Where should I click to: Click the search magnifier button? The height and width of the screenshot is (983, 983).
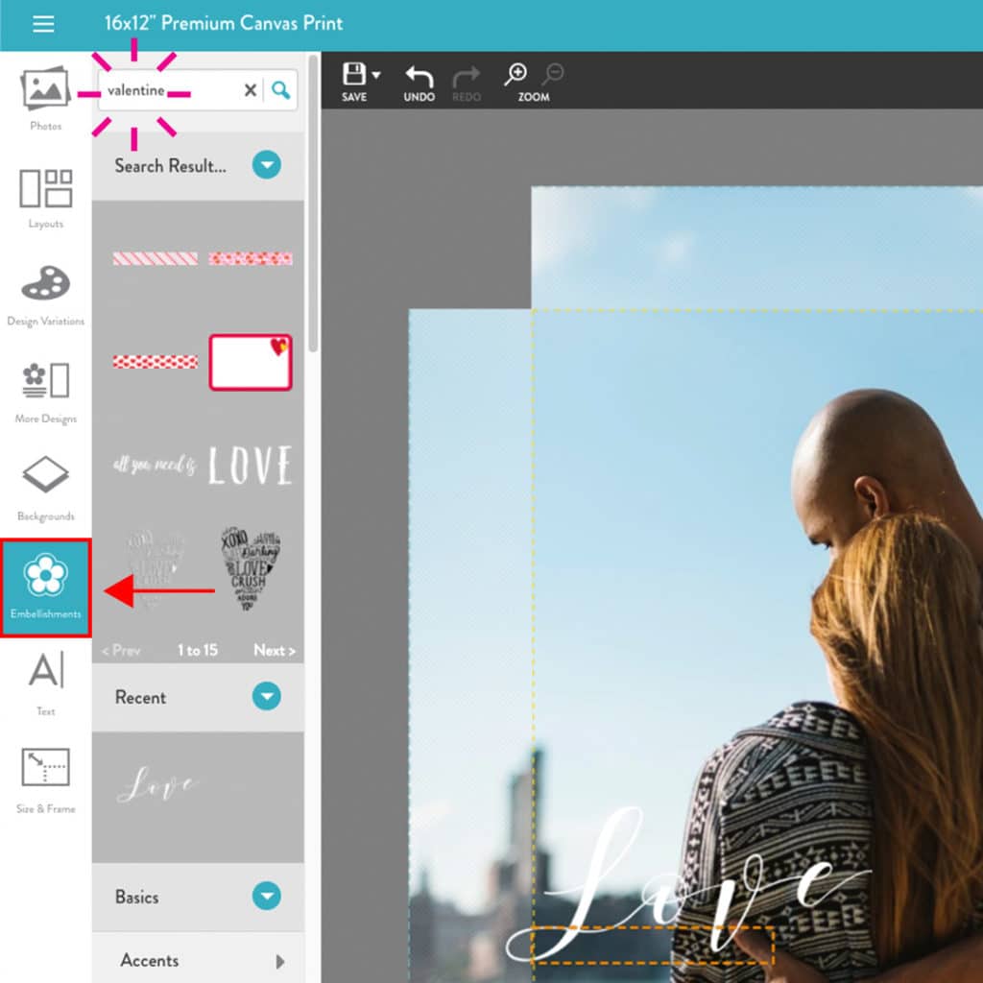tap(280, 90)
